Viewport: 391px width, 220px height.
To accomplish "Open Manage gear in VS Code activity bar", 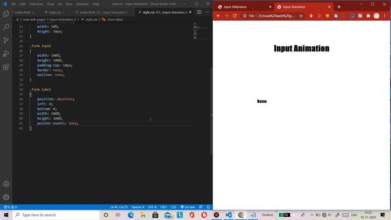I will (6, 197).
